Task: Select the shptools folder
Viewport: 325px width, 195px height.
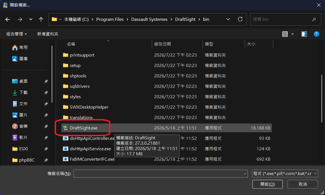Action: (x=78, y=76)
